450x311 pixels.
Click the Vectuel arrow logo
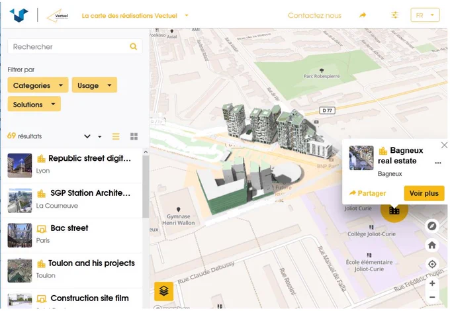tap(58, 16)
